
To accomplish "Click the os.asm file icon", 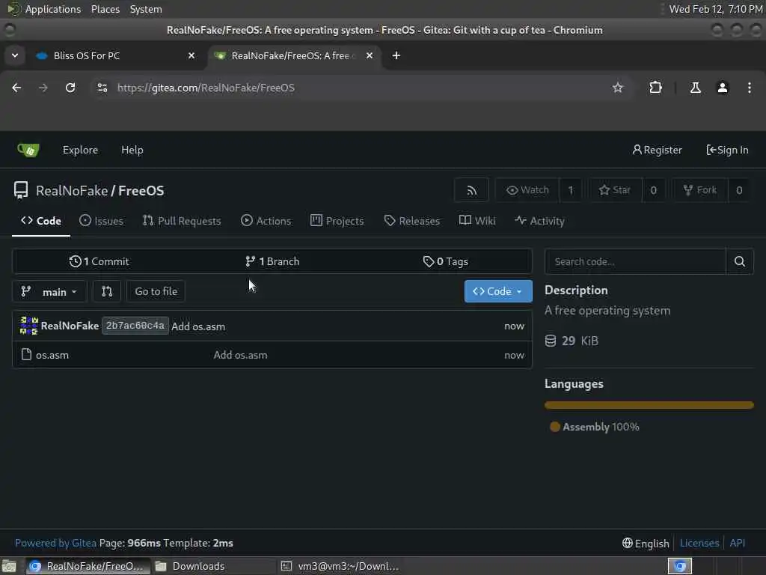I will [26, 354].
